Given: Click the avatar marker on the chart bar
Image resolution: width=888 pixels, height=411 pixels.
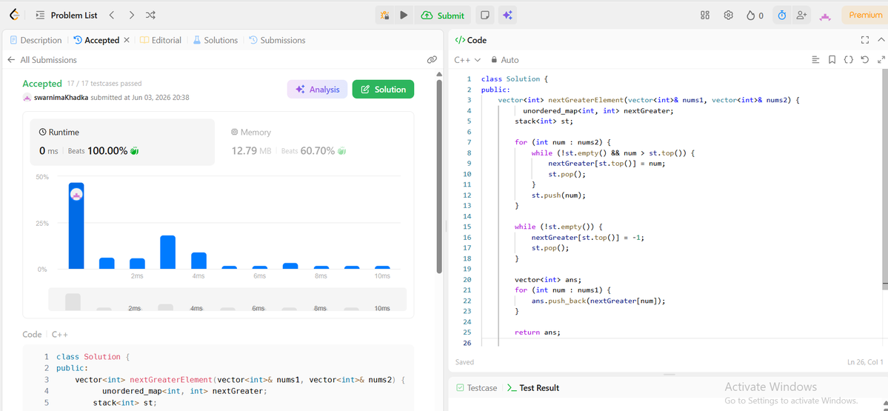Looking at the screenshot, I should 76,194.
